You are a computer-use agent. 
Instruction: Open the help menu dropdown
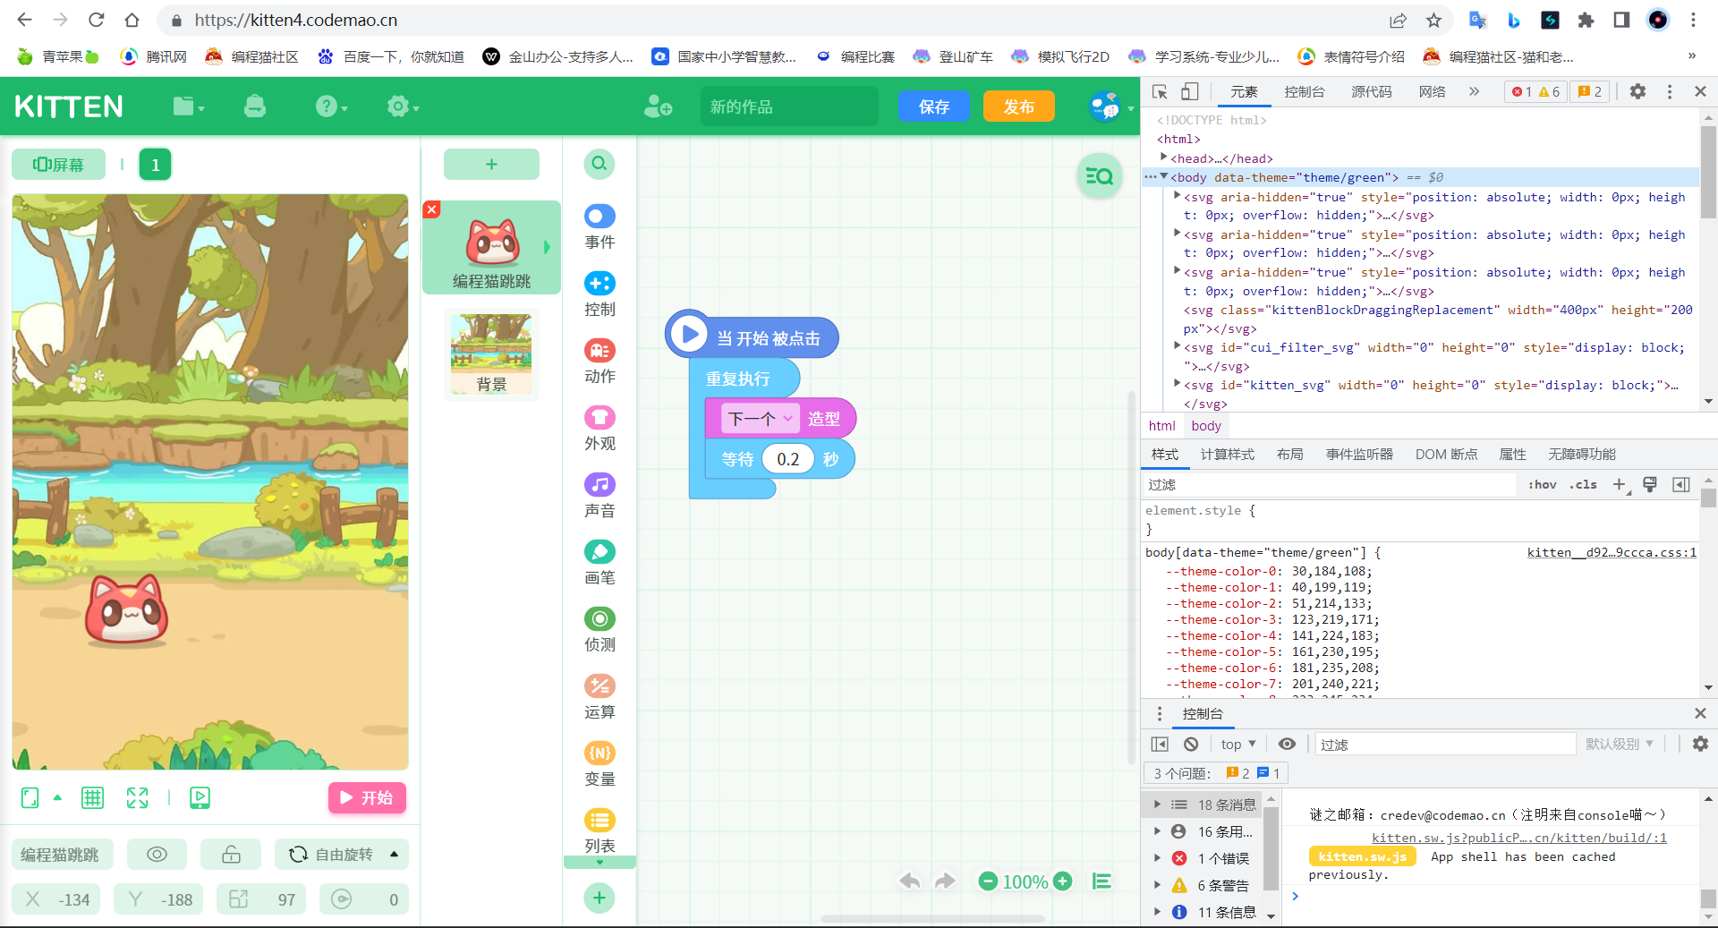pos(331,106)
